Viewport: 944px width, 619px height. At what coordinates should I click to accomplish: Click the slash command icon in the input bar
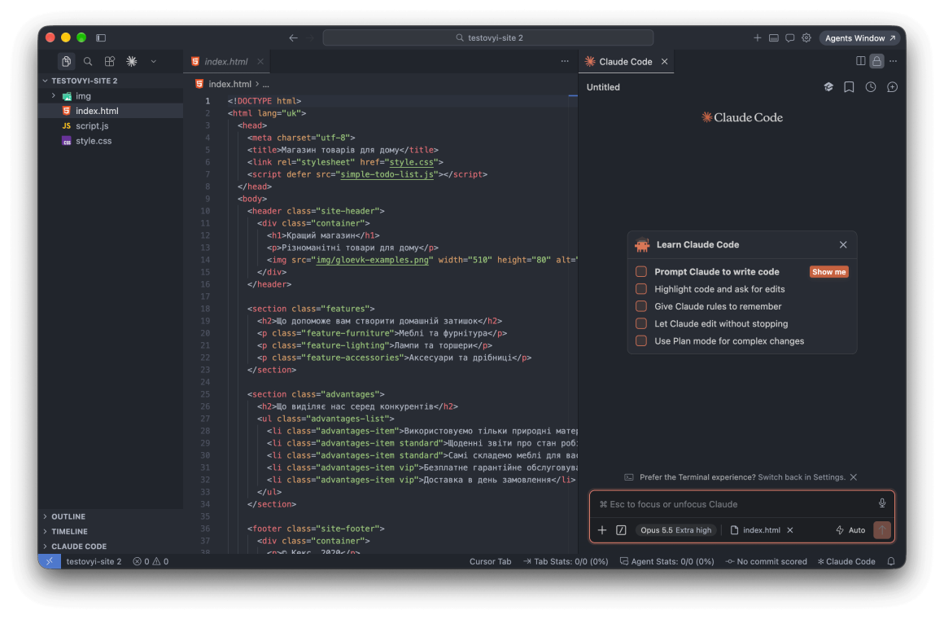(x=621, y=530)
